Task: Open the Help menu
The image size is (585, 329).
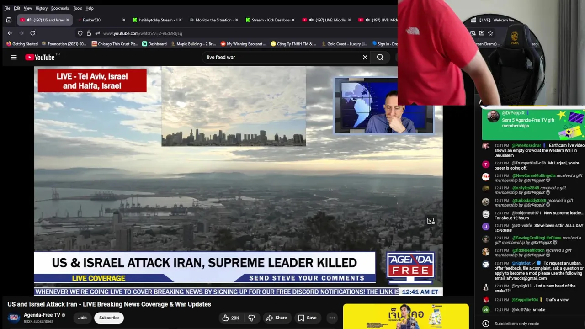Action: (x=90, y=8)
